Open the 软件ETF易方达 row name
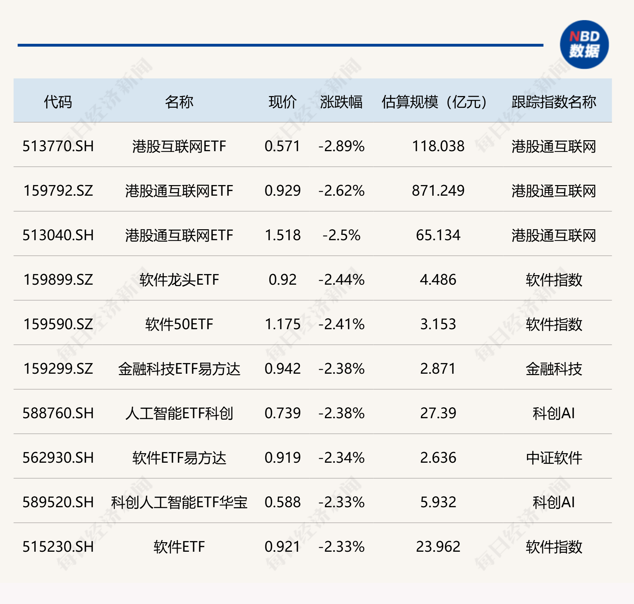Viewport: 634px width, 604px height. click(x=179, y=458)
